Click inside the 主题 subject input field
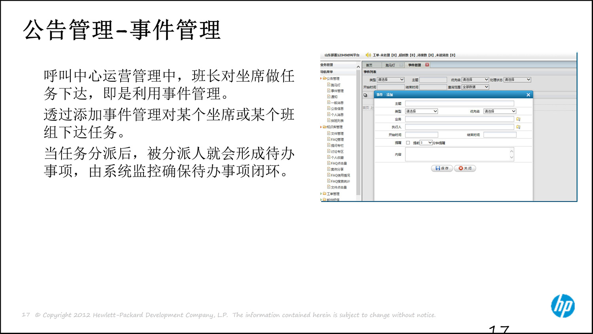 coord(459,104)
